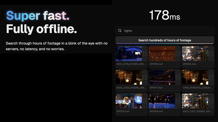Click the A022_C020_01239X file name label
The height and width of the screenshot is (122, 218).
tap(131, 88)
